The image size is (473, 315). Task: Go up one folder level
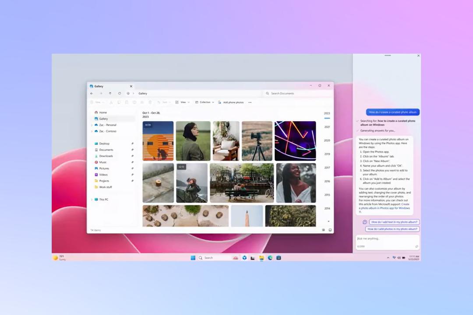(x=110, y=94)
